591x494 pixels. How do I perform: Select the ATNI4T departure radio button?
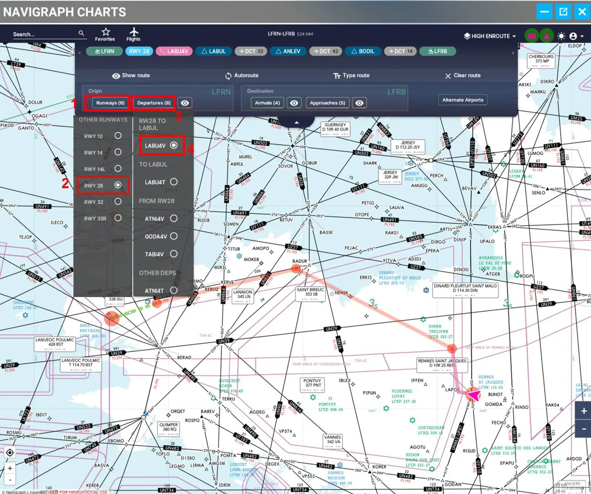[x=174, y=290]
